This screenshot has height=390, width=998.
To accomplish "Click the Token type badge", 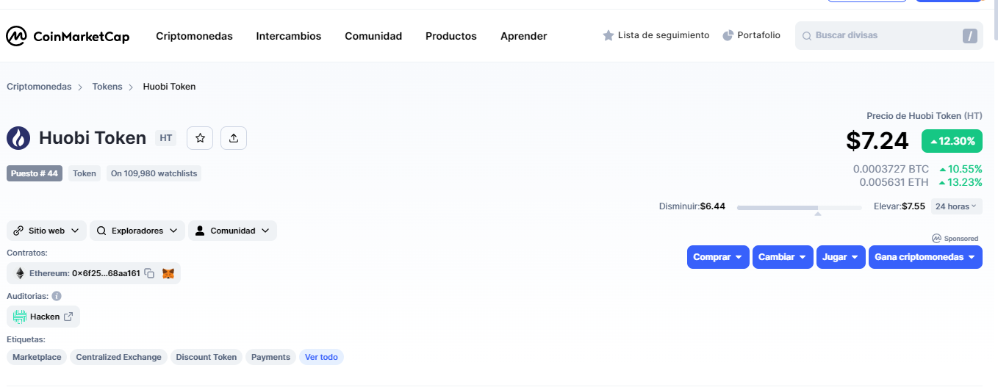I will [85, 173].
